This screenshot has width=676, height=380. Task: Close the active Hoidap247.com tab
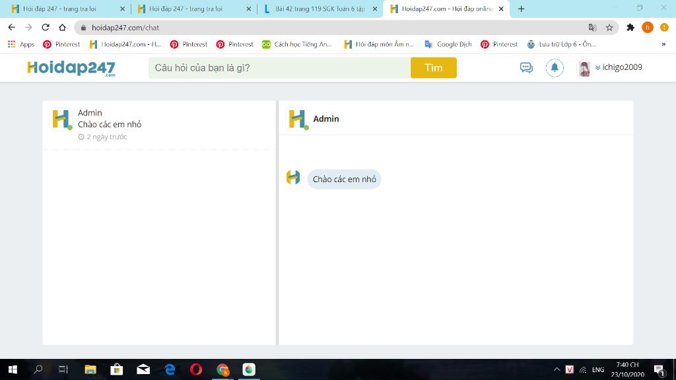tap(501, 9)
